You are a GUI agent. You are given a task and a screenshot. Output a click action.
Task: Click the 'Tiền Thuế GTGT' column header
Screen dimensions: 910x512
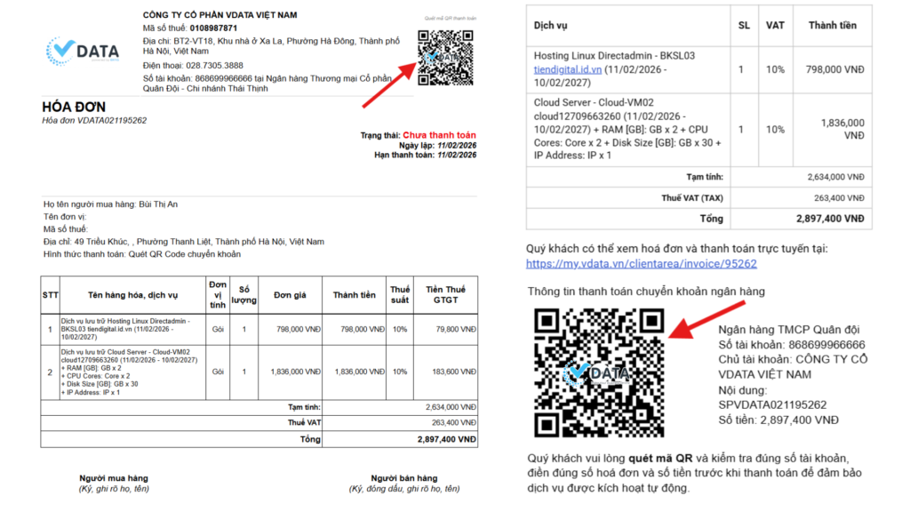click(x=445, y=294)
